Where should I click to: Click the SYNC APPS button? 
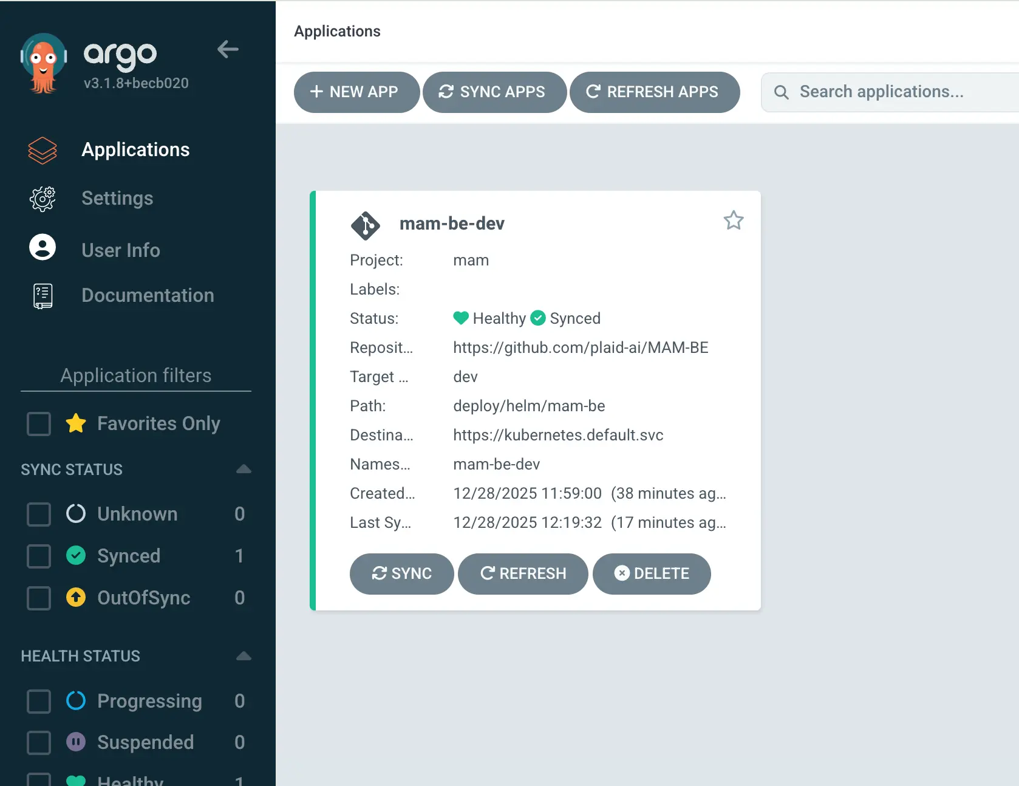494,92
